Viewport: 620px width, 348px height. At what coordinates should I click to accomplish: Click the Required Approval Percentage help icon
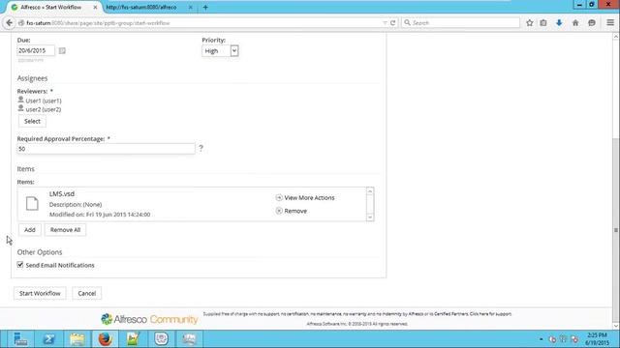point(201,148)
